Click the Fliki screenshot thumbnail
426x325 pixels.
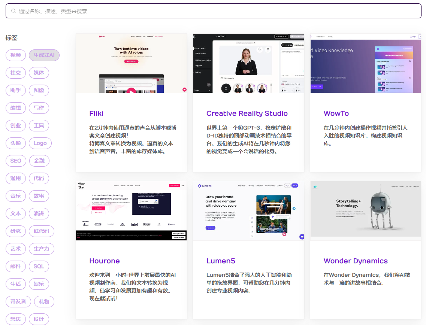coord(131,63)
